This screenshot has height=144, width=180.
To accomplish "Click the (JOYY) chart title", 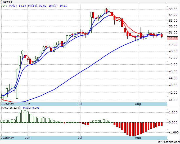I will pos(6,2).
